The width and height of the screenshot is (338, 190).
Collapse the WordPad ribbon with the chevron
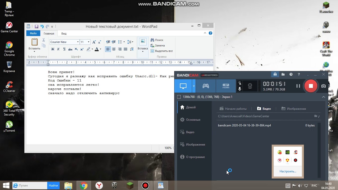coord(205,33)
